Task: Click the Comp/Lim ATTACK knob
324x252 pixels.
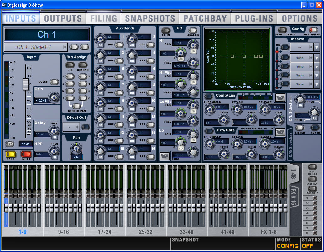Action: coord(237,109)
